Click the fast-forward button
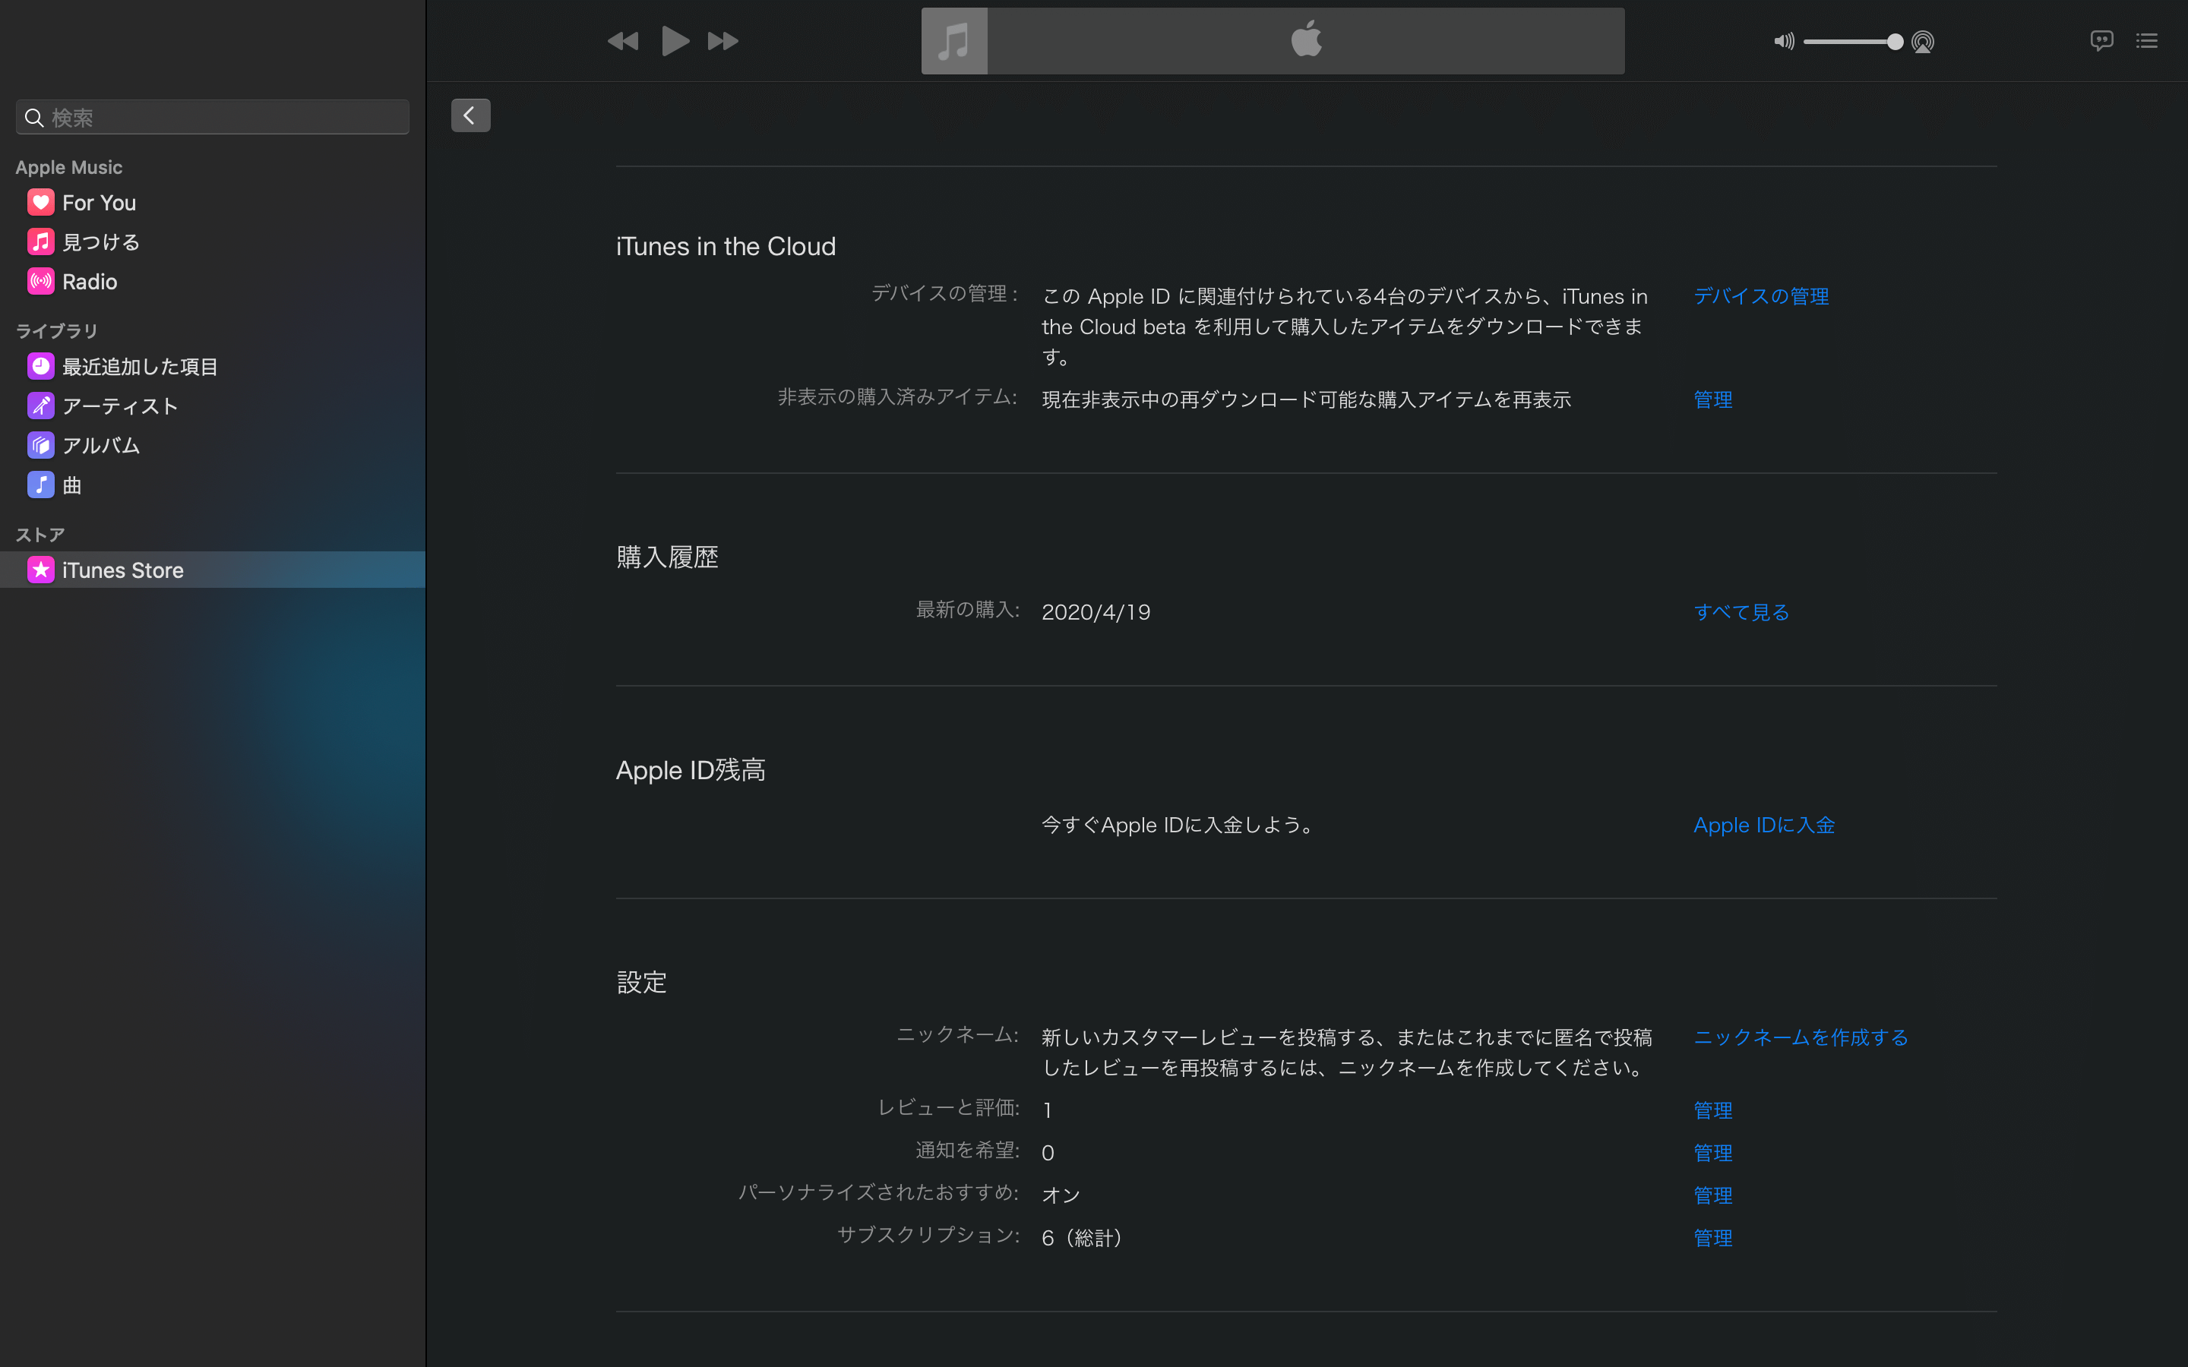The height and width of the screenshot is (1367, 2188). pos(722,41)
